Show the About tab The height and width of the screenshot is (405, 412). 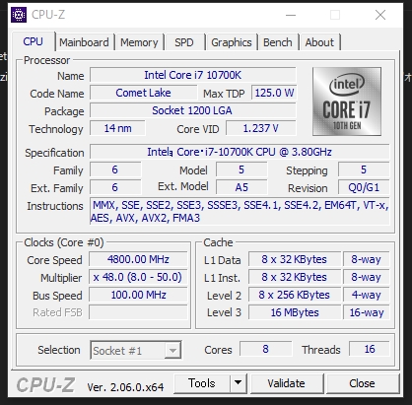click(319, 42)
